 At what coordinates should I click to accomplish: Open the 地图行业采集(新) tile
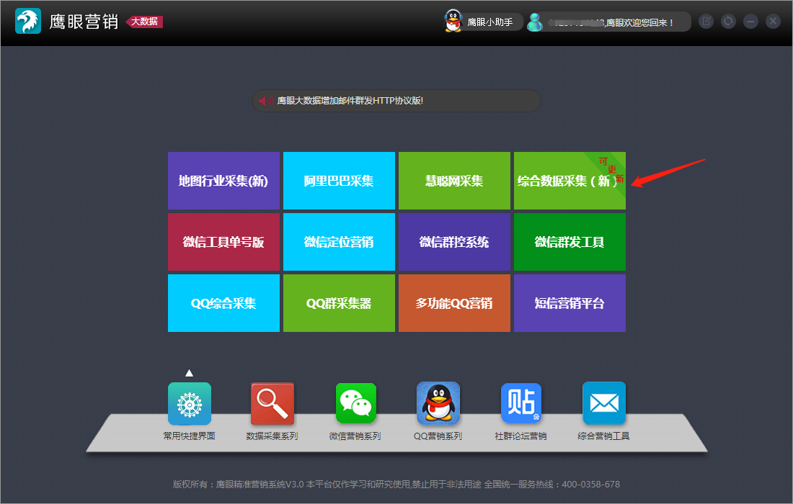tap(223, 181)
